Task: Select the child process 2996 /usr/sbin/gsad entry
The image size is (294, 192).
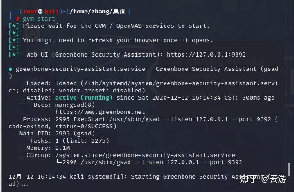Action: (x=152, y=162)
